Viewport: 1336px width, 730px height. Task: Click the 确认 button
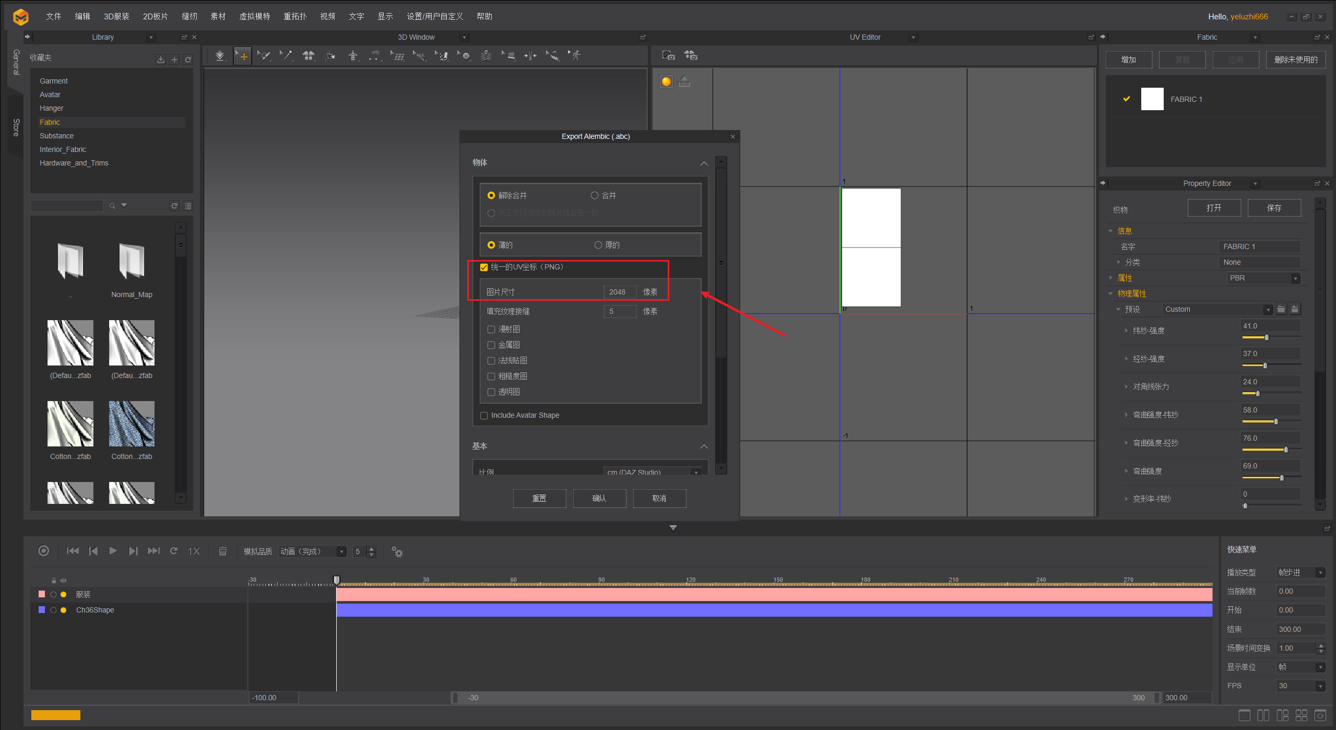click(x=599, y=498)
